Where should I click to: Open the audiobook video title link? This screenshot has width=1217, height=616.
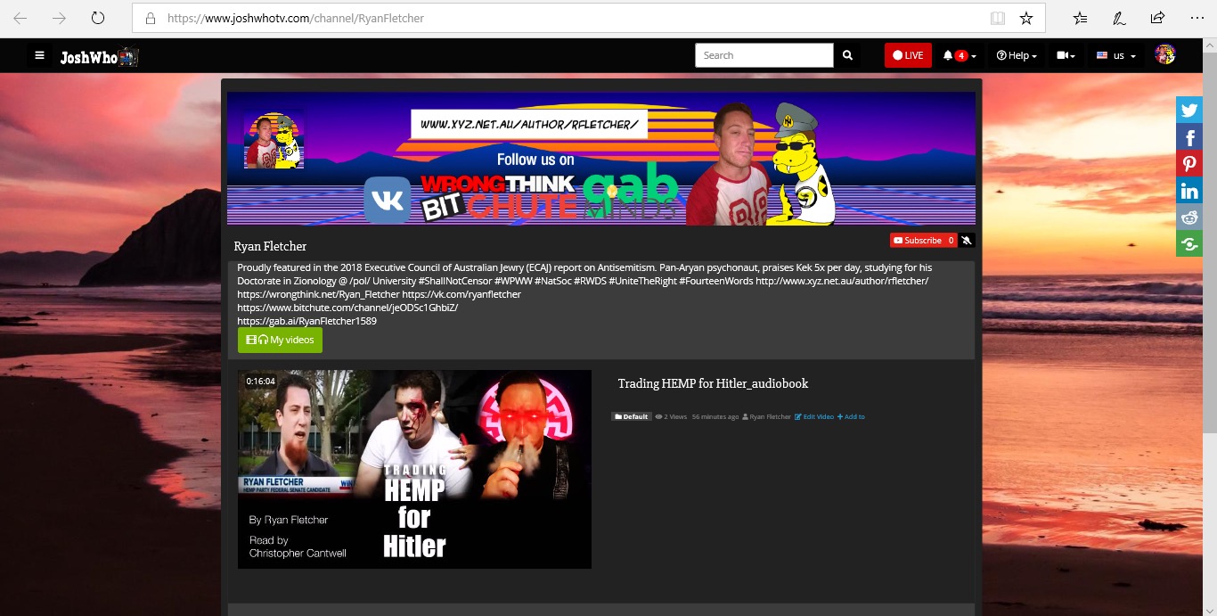[713, 383]
